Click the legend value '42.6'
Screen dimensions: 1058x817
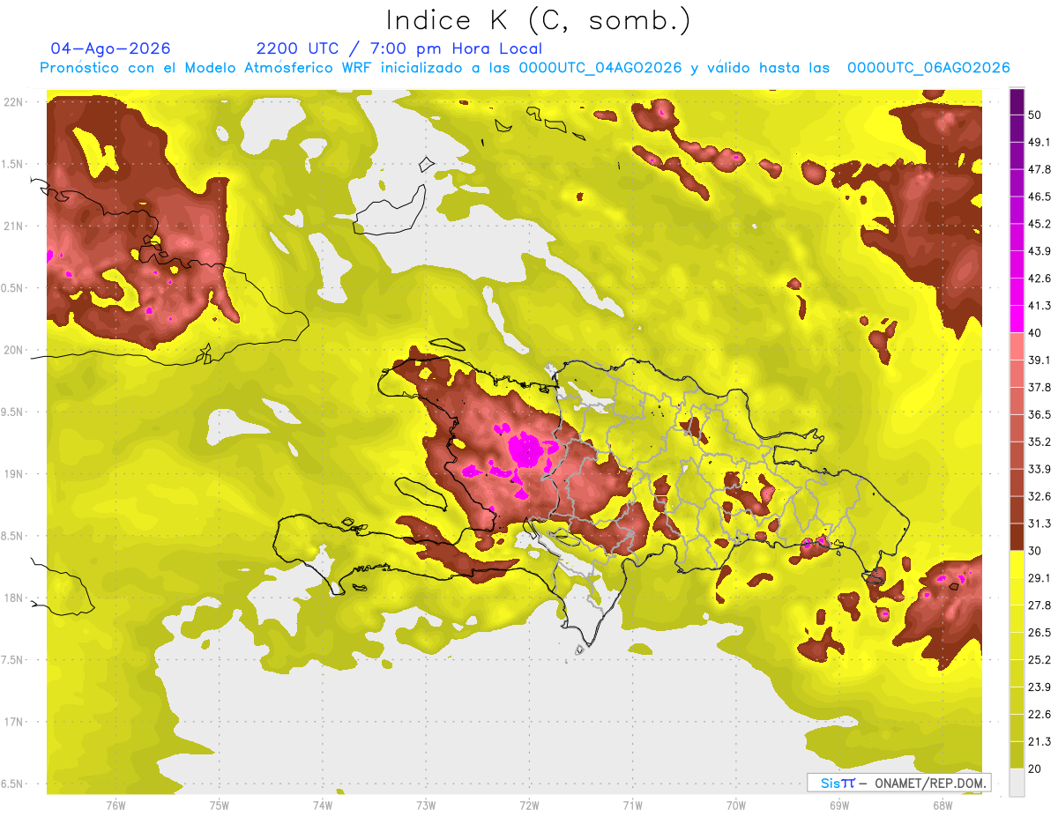point(1039,279)
